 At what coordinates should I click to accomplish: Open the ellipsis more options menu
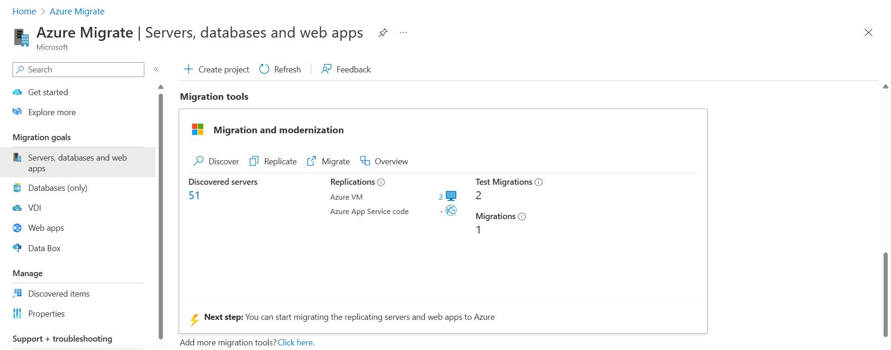[x=403, y=33]
